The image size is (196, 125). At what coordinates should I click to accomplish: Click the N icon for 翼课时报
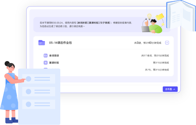(x=46, y=63)
